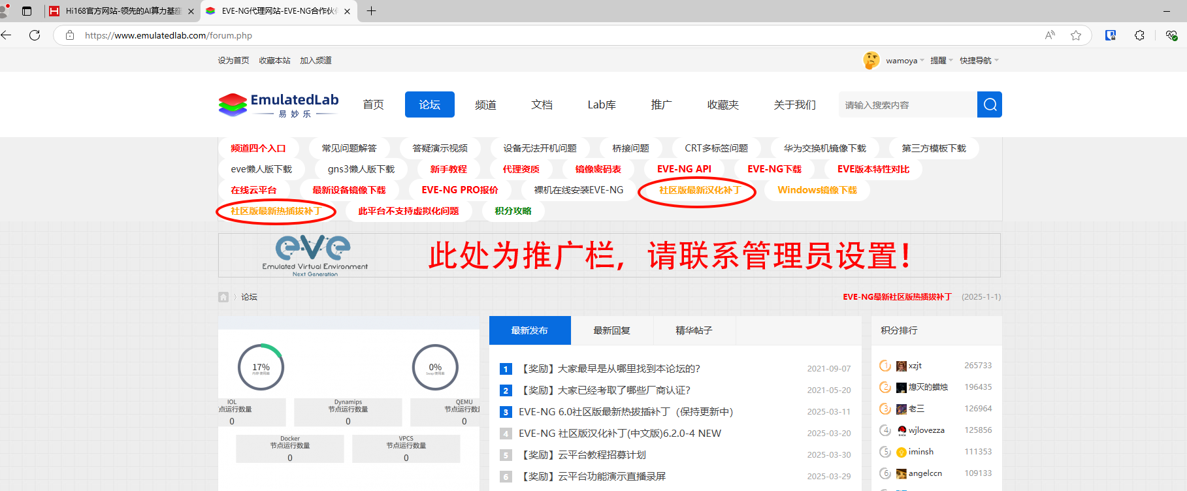Open the 频道 nav item

coord(485,104)
